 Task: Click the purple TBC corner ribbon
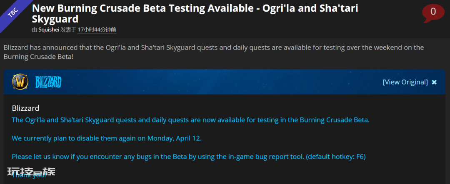(12, 12)
